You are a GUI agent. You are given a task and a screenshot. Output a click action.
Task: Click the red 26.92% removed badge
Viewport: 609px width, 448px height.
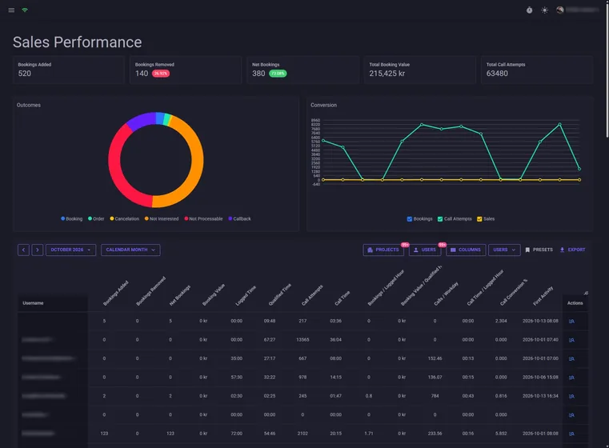click(160, 74)
